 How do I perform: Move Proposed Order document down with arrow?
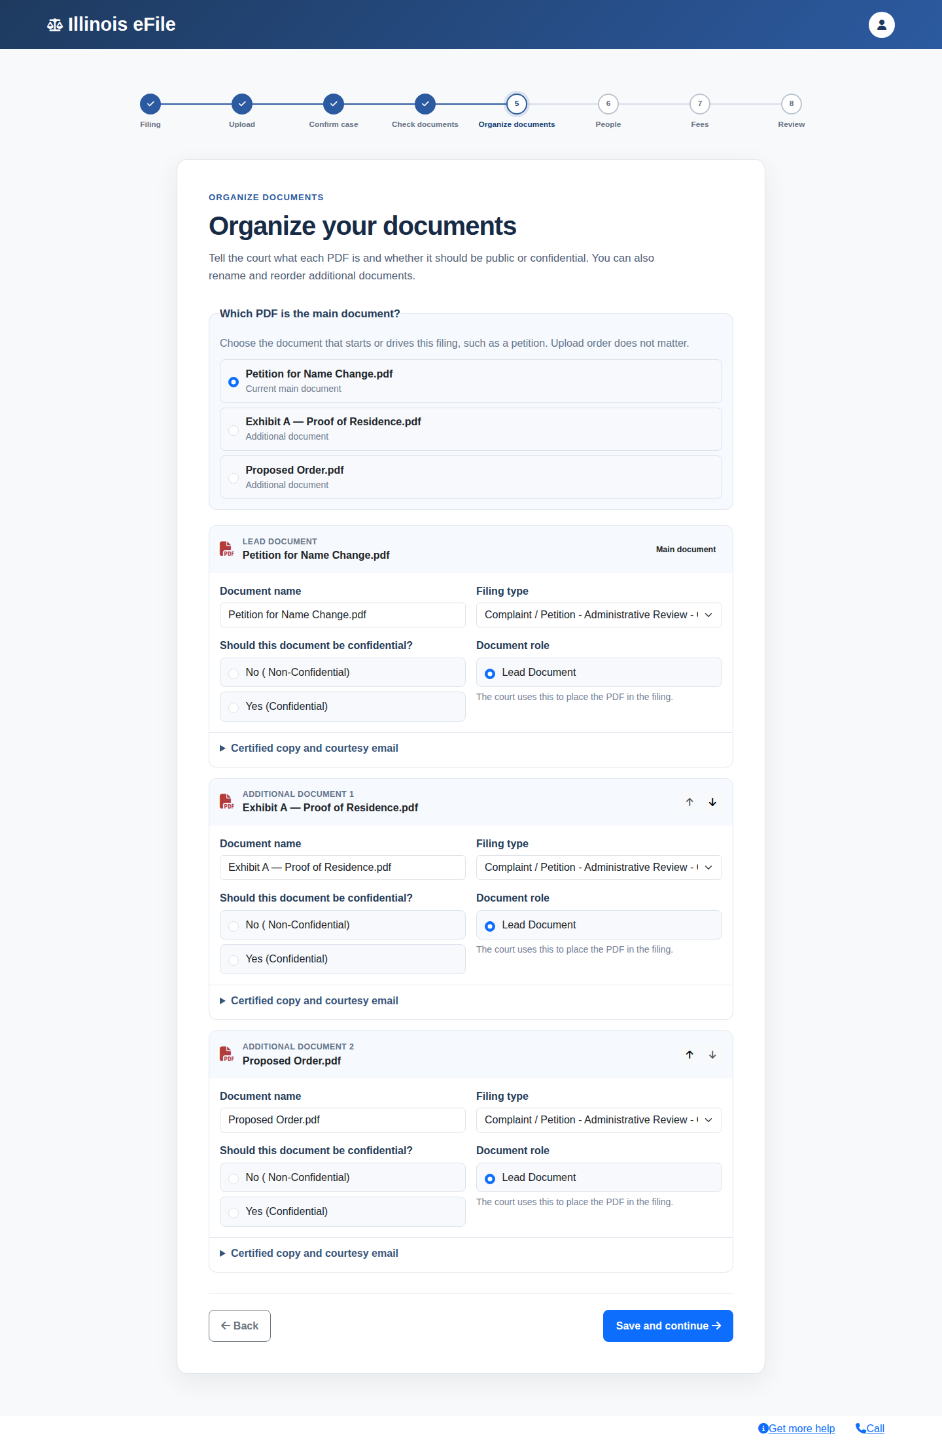tap(712, 1055)
